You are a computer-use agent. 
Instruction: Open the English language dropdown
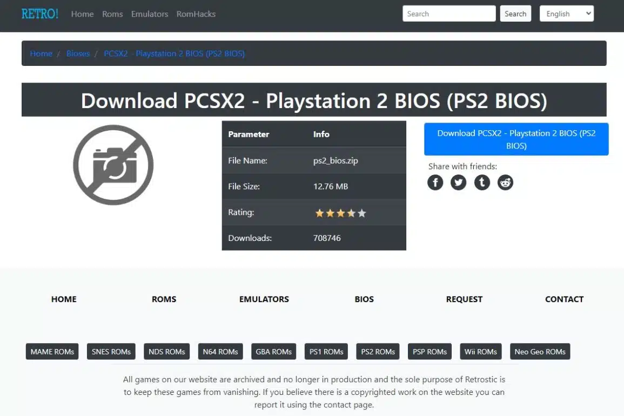click(x=566, y=14)
